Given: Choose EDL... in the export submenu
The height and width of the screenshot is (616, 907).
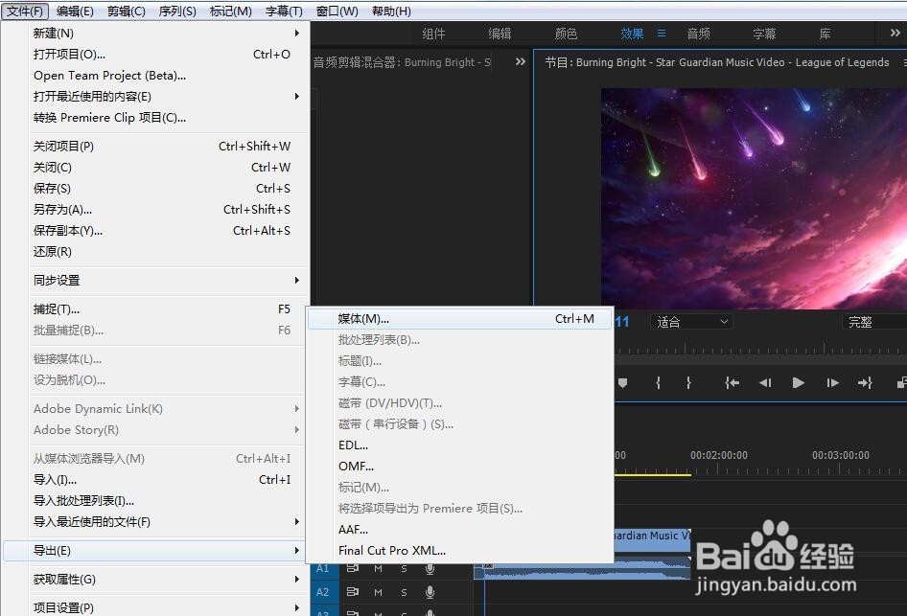Looking at the screenshot, I should pos(460,445).
